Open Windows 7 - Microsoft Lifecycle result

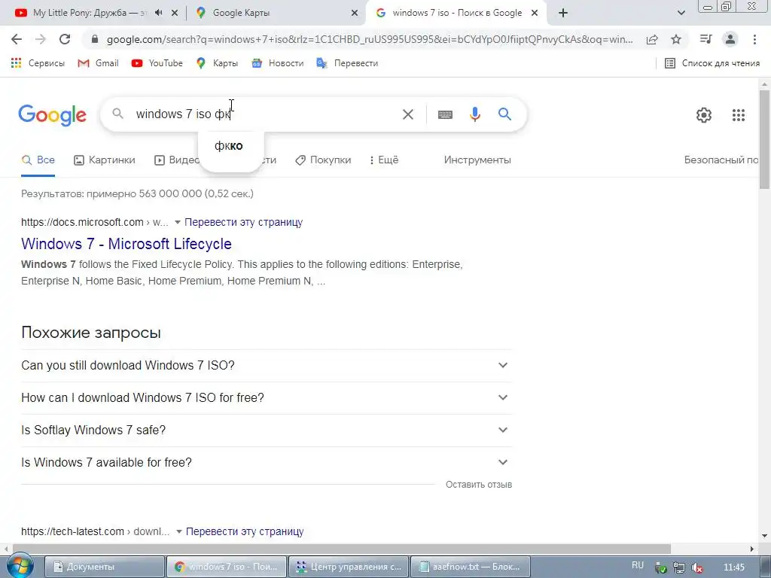tap(126, 244)
